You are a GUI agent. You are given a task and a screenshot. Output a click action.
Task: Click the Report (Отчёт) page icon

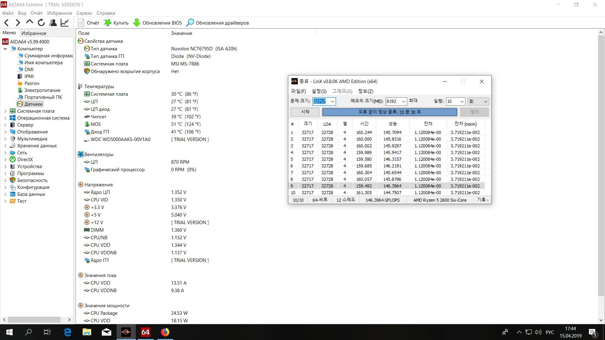click(x=81, y=23)
